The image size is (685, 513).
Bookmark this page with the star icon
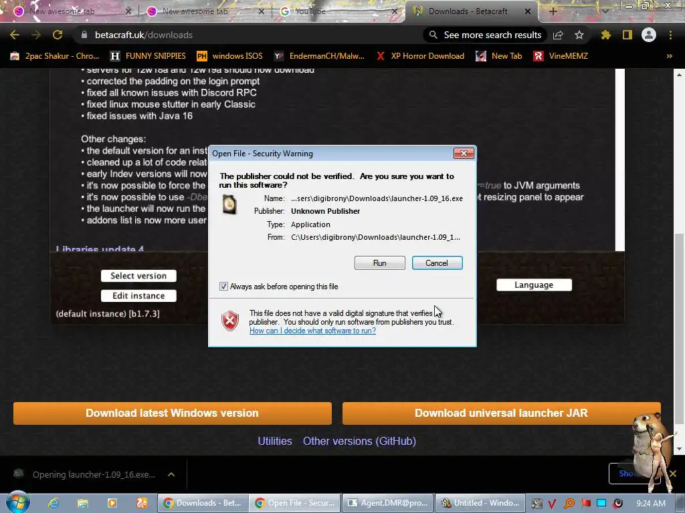579,35
